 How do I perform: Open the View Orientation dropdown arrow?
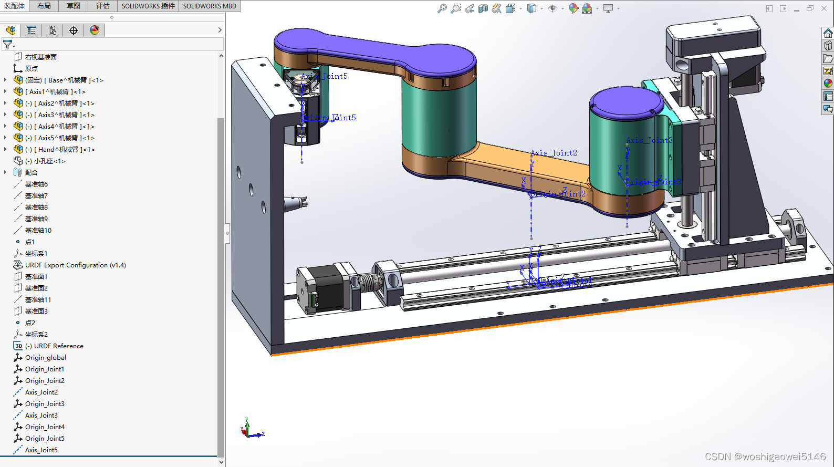[520, 8]
